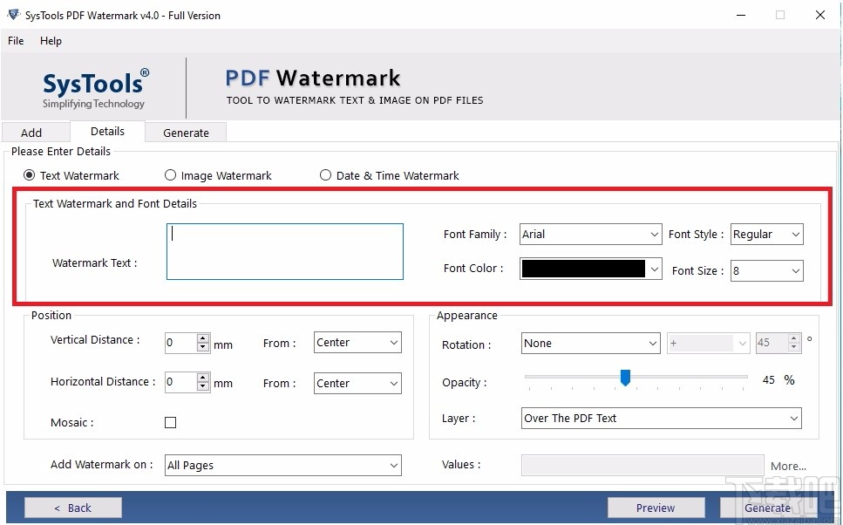The image size is (843, 525).
Task: Enable the Mosaic checkbox
Action: [x=170, y=422]
